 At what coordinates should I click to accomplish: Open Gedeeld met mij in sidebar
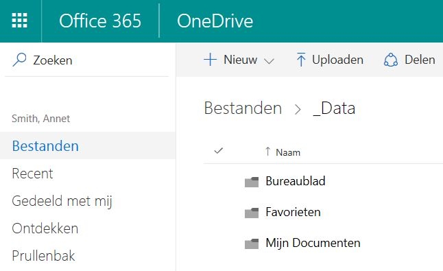coord(62,201)
